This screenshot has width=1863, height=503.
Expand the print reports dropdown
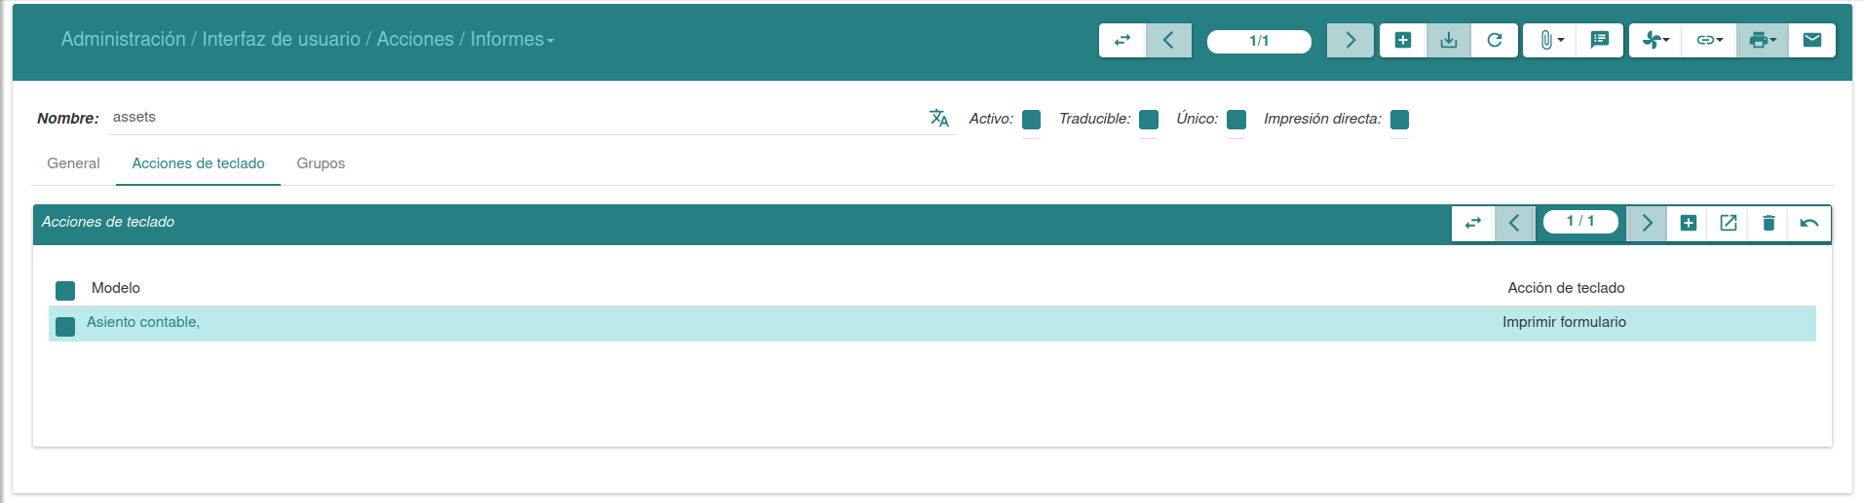coord(1763,40)
